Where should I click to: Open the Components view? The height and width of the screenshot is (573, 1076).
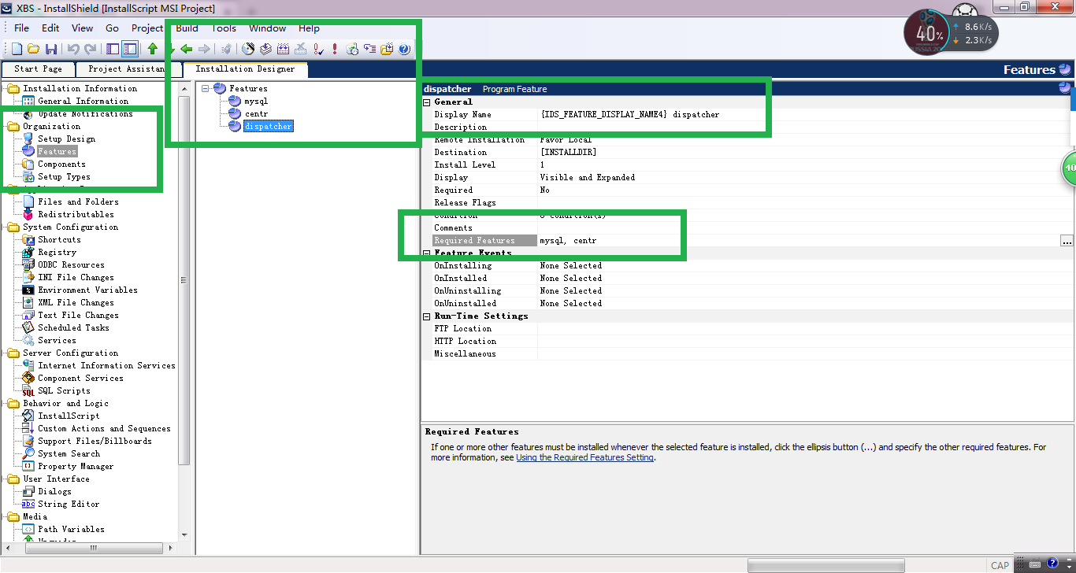point(61,164)
